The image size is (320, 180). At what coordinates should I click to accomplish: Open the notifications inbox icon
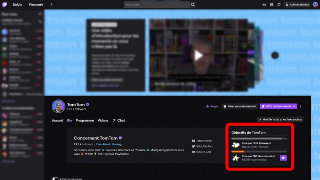tap(272, 5)
